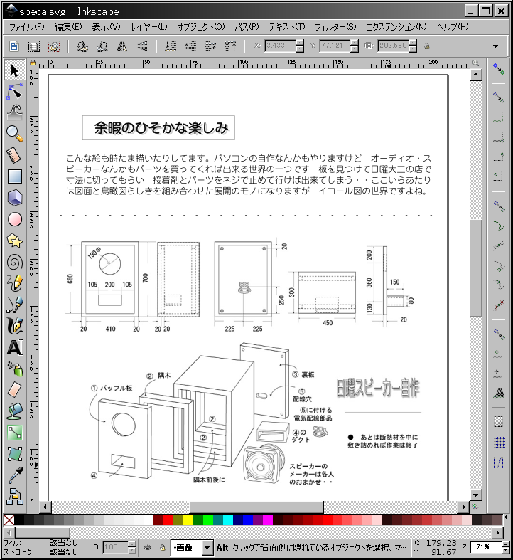Screen dimensions: 513x560
Task: Pick the red swatch in palette
Action: pyautogui.click(x=168, y=520)
